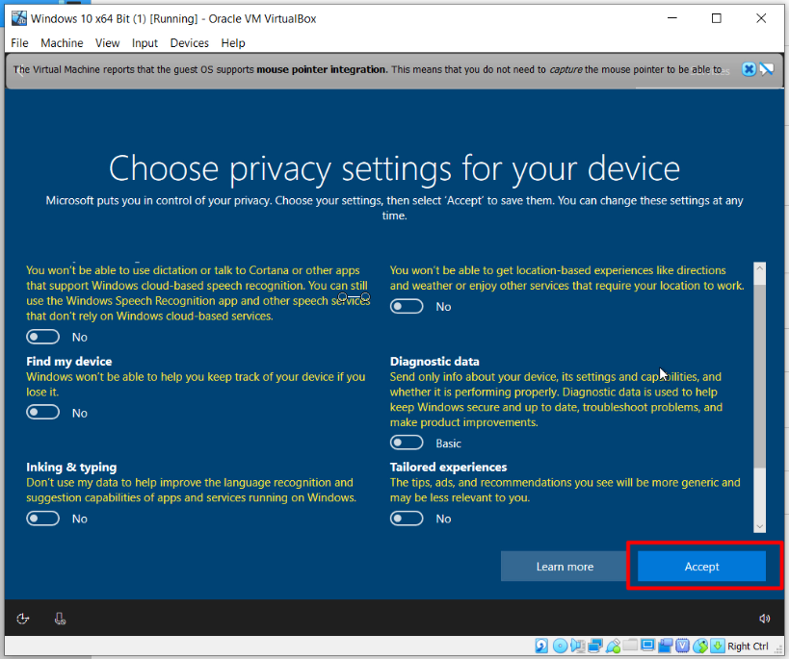This screenshot has width=789, height=659.
Task: Click the green keyboard capture arrow icon
Action: pyautogui.click(x=718, y=646)
